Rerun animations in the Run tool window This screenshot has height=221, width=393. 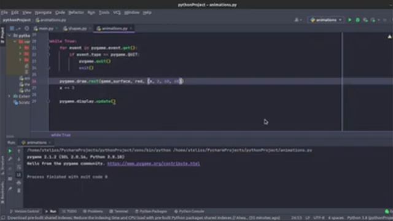coord(10,151)
